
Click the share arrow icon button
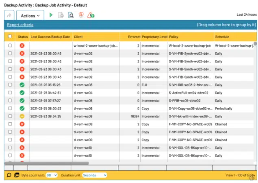click(x=9, y=15)
